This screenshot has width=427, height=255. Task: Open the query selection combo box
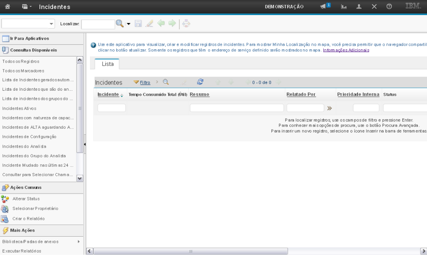pos(28,24)
